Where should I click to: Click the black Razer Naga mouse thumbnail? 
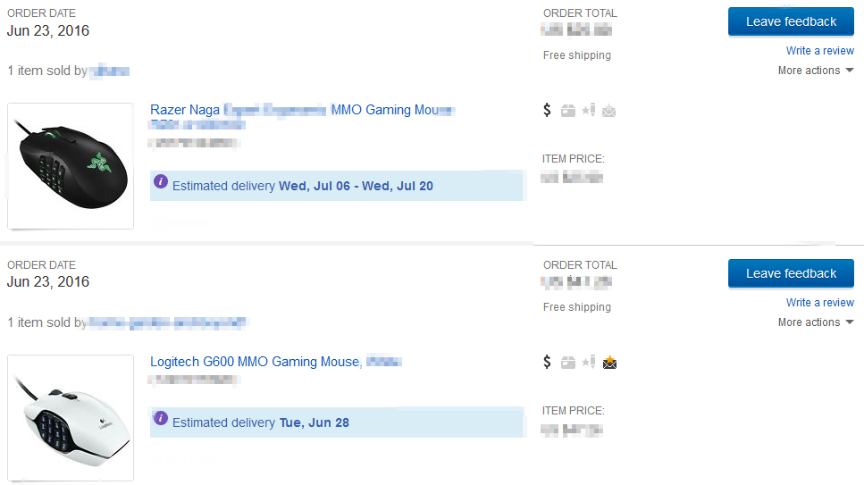(x=71, y=165)
